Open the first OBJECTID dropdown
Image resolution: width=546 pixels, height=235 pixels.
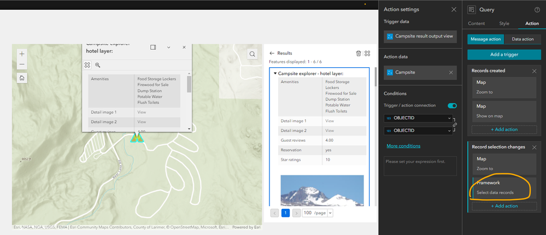[418, 118]
